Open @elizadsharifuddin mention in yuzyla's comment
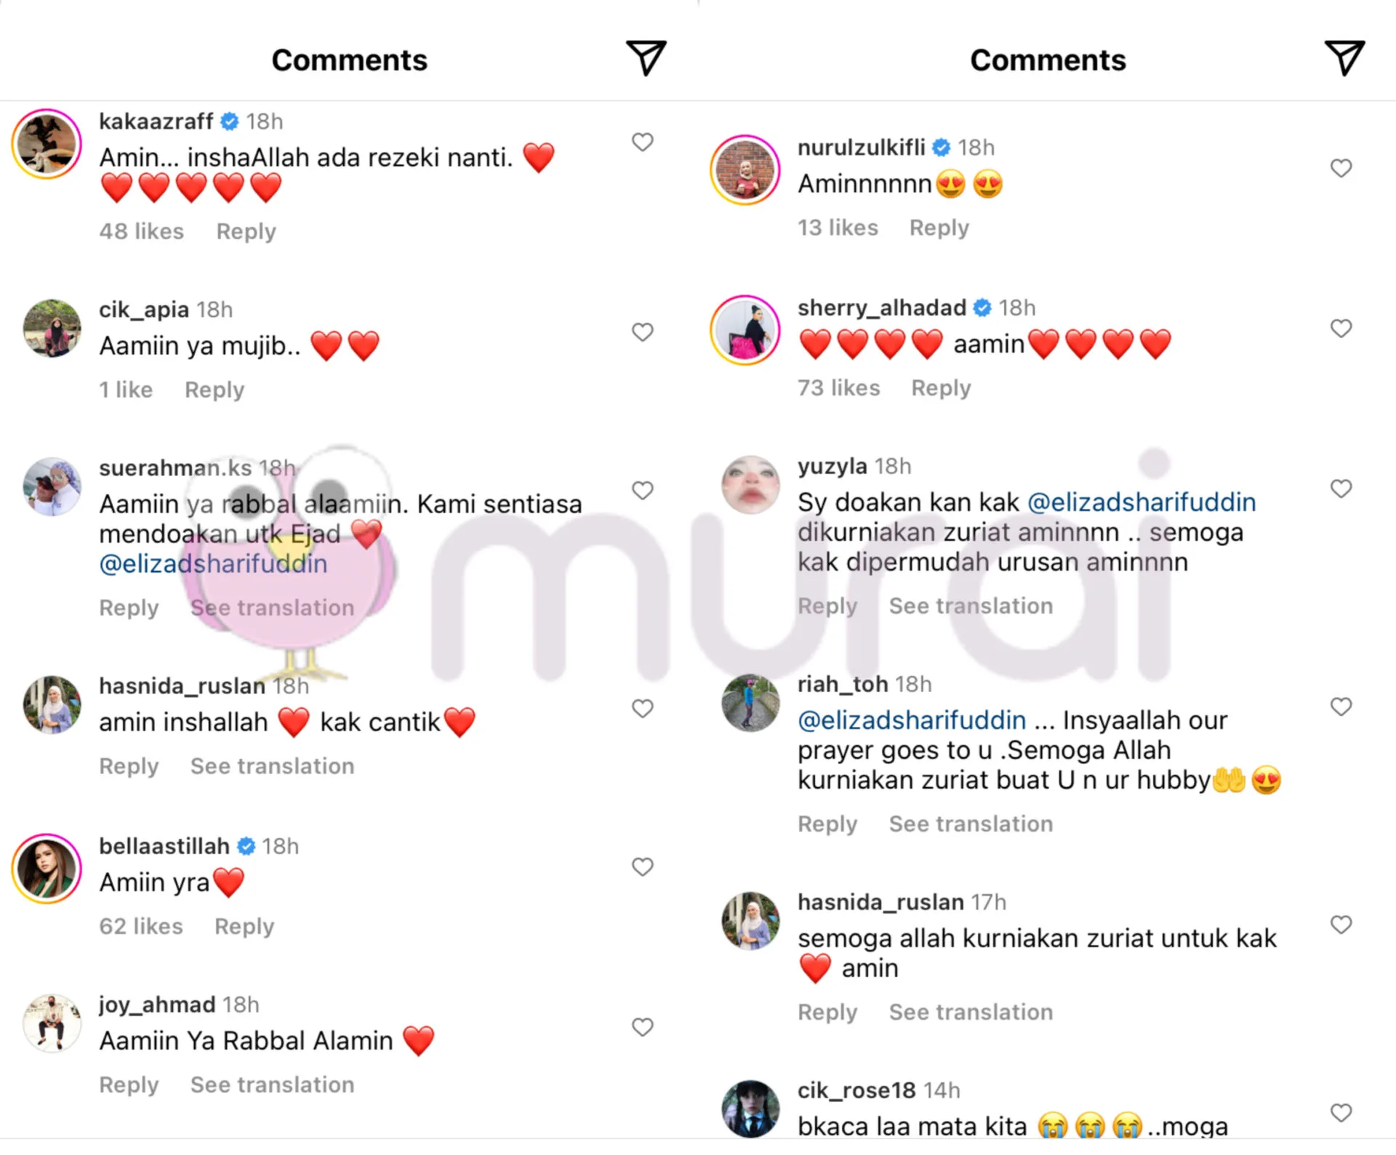The height and width of the screenshot is (1155, 1396). pyautogui.click(x=1142, y=502)
